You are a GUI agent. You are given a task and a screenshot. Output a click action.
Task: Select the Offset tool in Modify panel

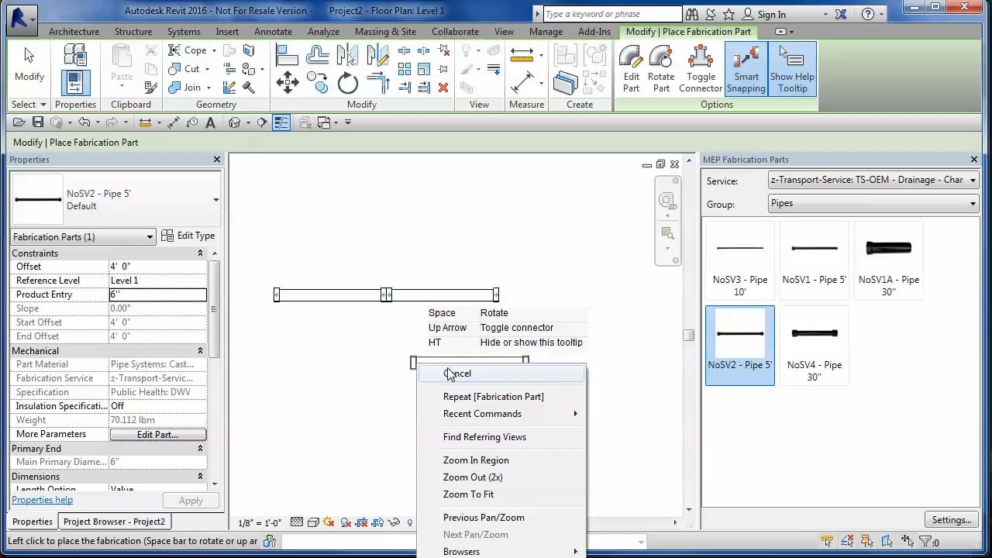tap(318, 53)
